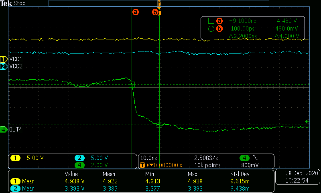Screen dimensions: 321x193
Task: Click the square cursor a icon in readout
Action: [x=211, y=21]
